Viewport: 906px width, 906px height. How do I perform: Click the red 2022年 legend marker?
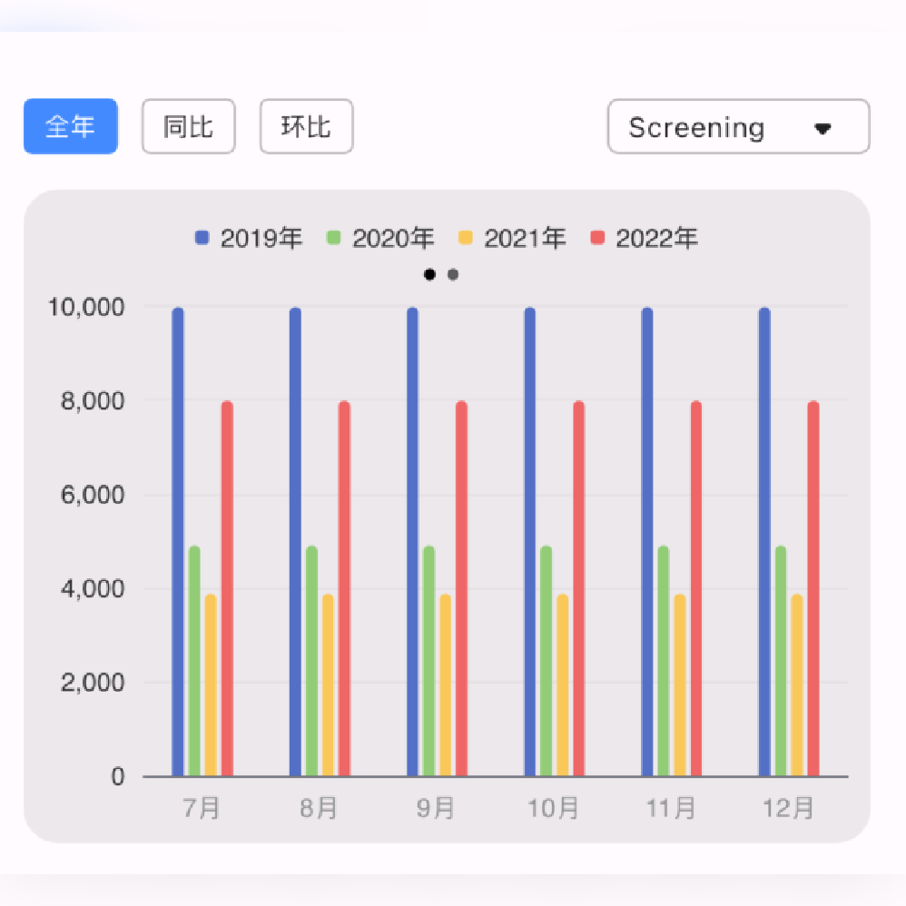[596, 238]
